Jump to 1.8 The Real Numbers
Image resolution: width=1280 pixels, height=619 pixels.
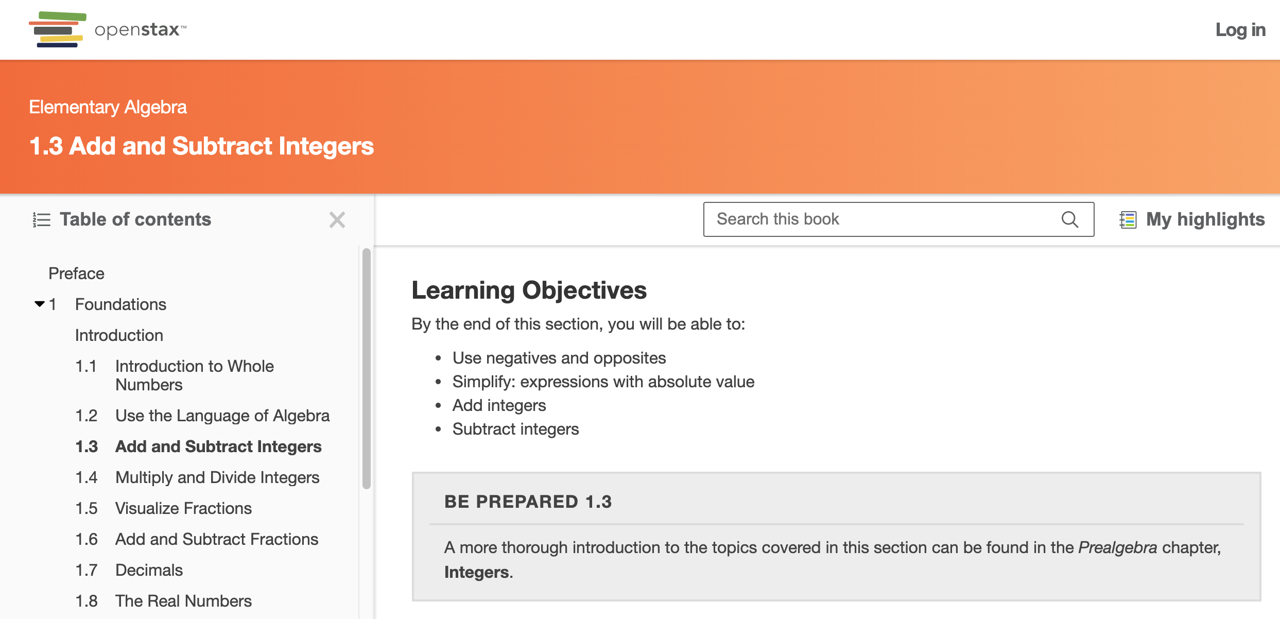(x=183, y=601)
